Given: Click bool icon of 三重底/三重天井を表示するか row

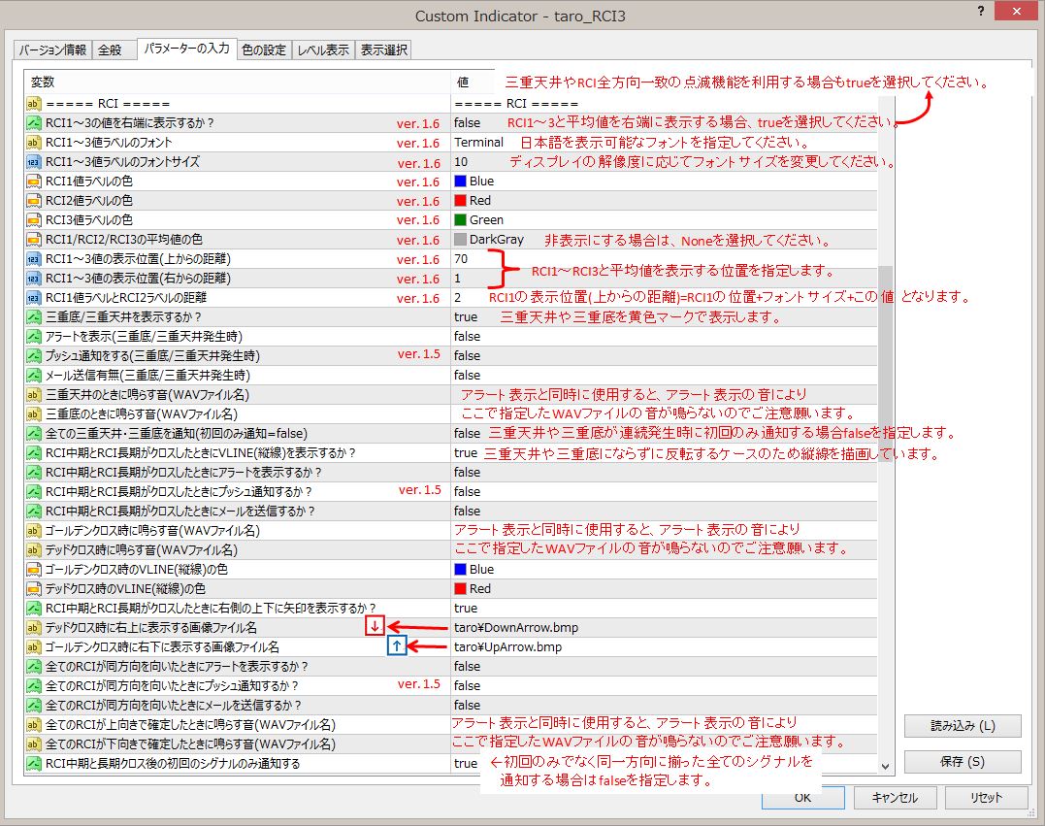Looking at the screenshot, I should point(33,317).
